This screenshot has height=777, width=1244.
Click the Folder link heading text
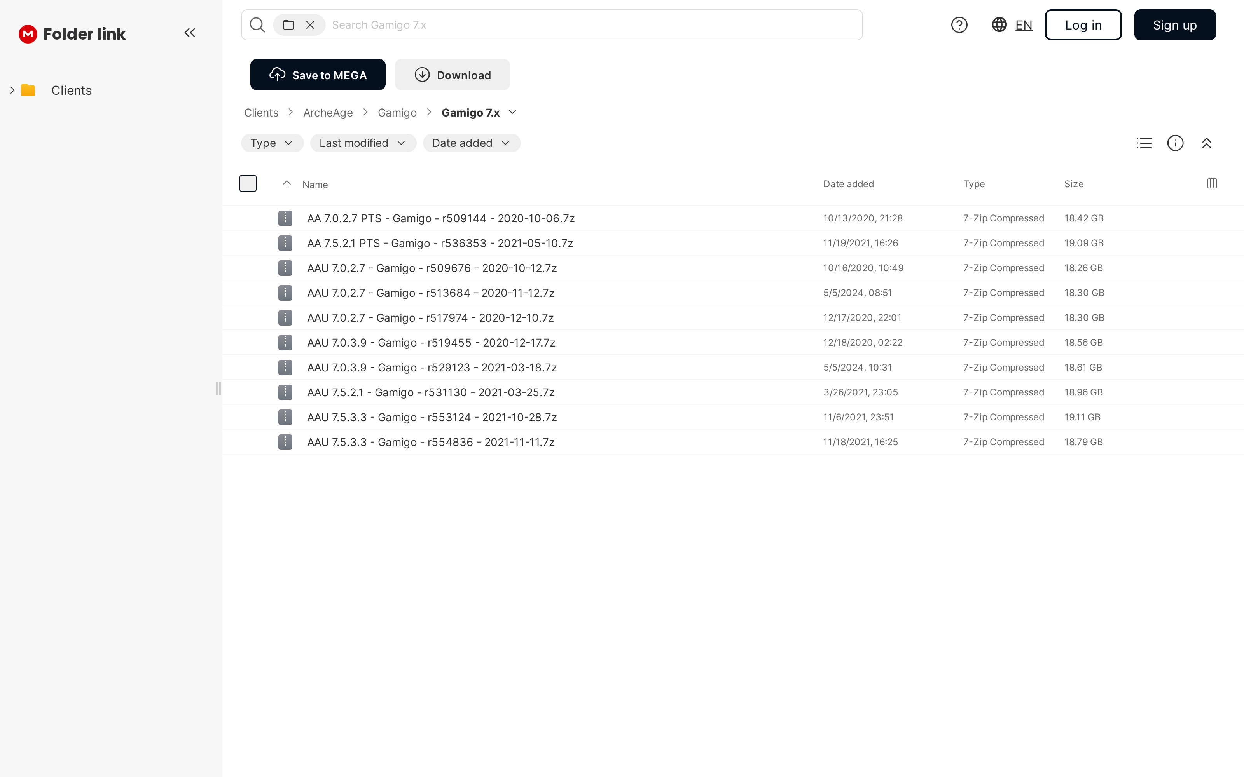pos(84,34)
